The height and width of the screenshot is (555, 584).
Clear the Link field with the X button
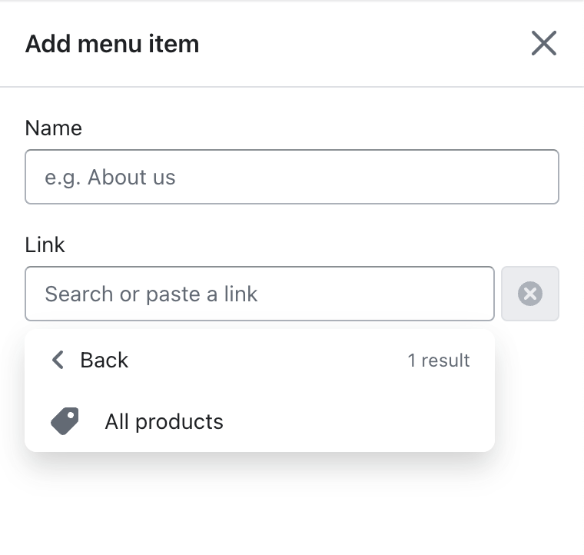(530, 294)
